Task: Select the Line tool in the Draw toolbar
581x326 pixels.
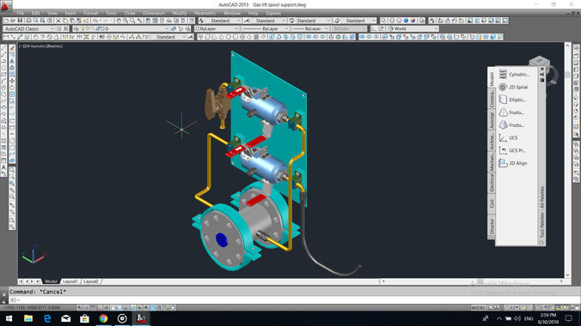Action: pyautogui.click(x=3, y=48)
